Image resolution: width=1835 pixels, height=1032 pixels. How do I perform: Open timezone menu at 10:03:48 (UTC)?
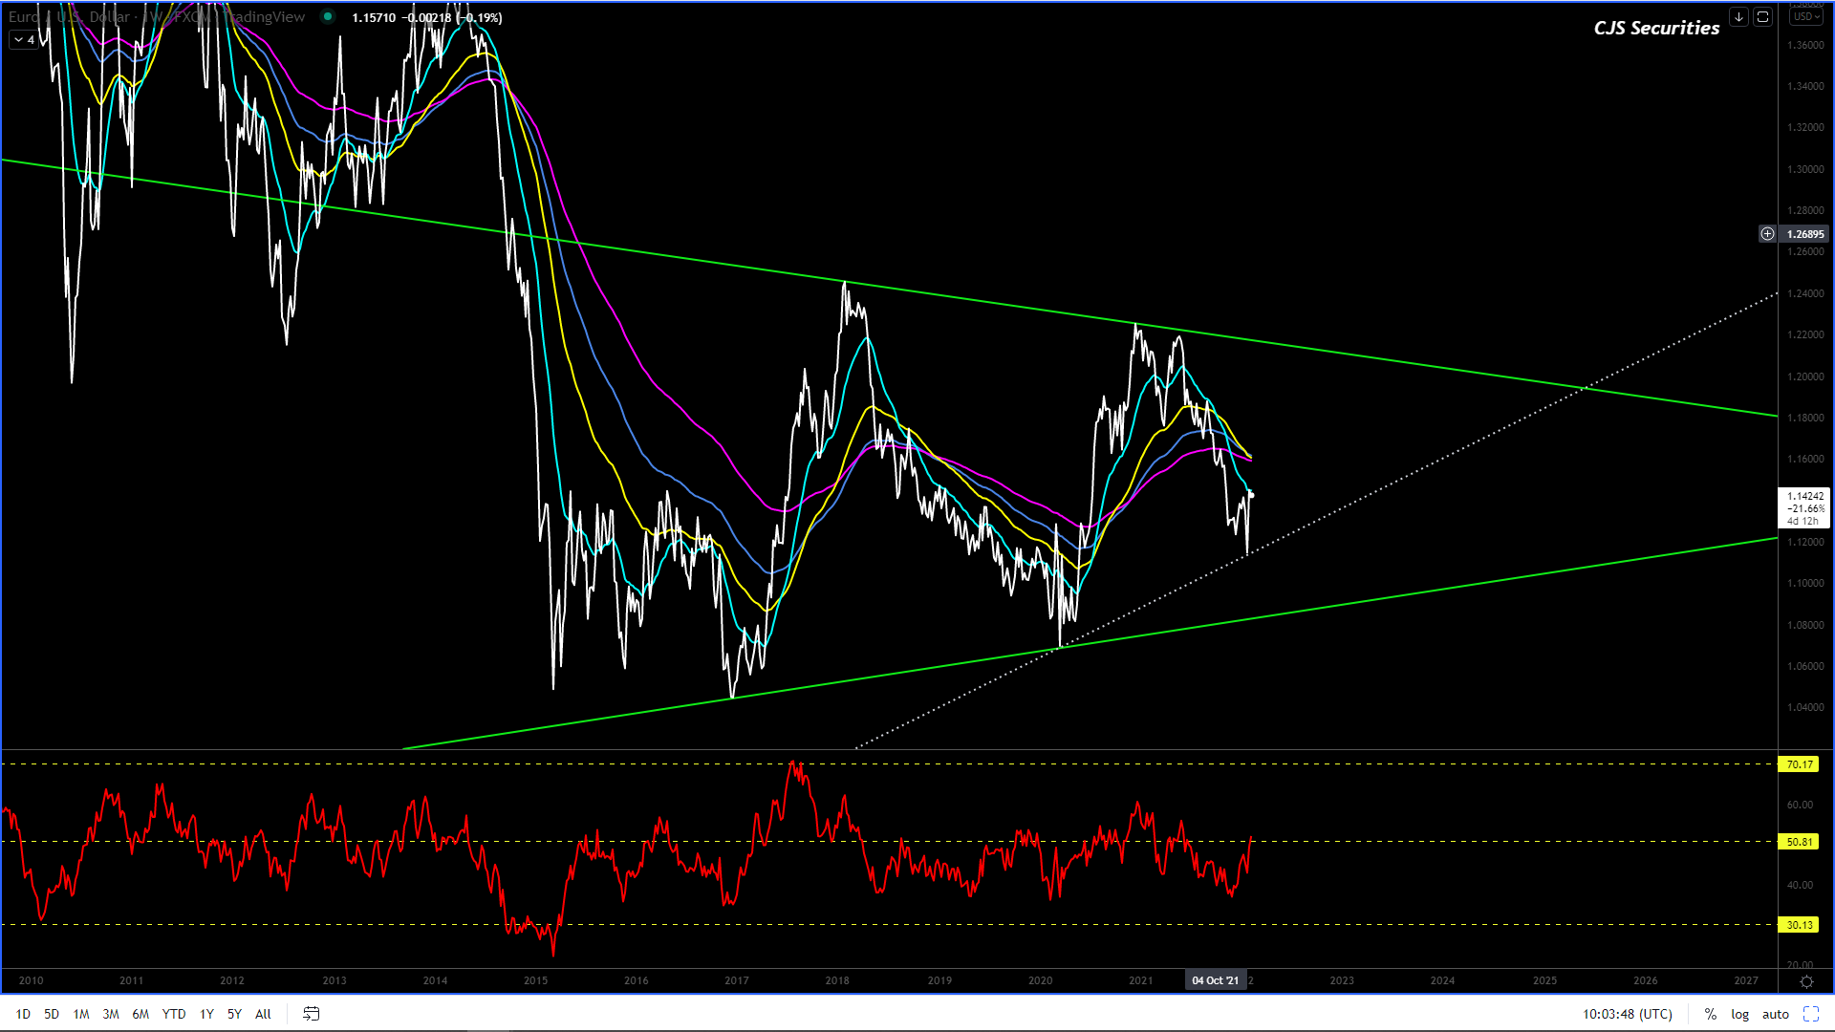[x=1627, y=1014]
